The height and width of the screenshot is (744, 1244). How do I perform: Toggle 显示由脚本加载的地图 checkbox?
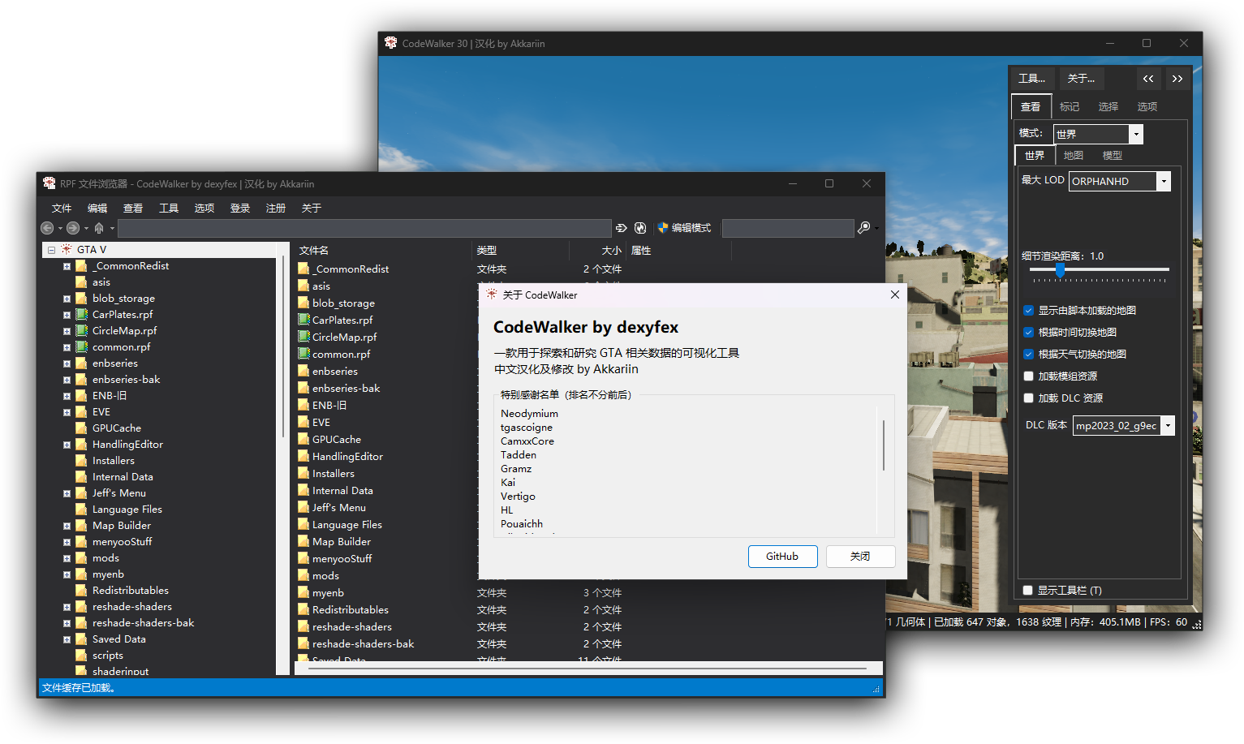1029,310
